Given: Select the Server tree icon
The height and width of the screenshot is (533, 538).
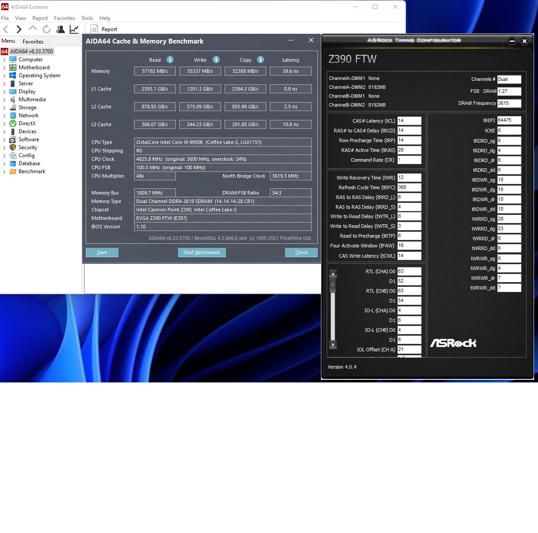Looking at the screenshot, I should (x=13, y=84).
